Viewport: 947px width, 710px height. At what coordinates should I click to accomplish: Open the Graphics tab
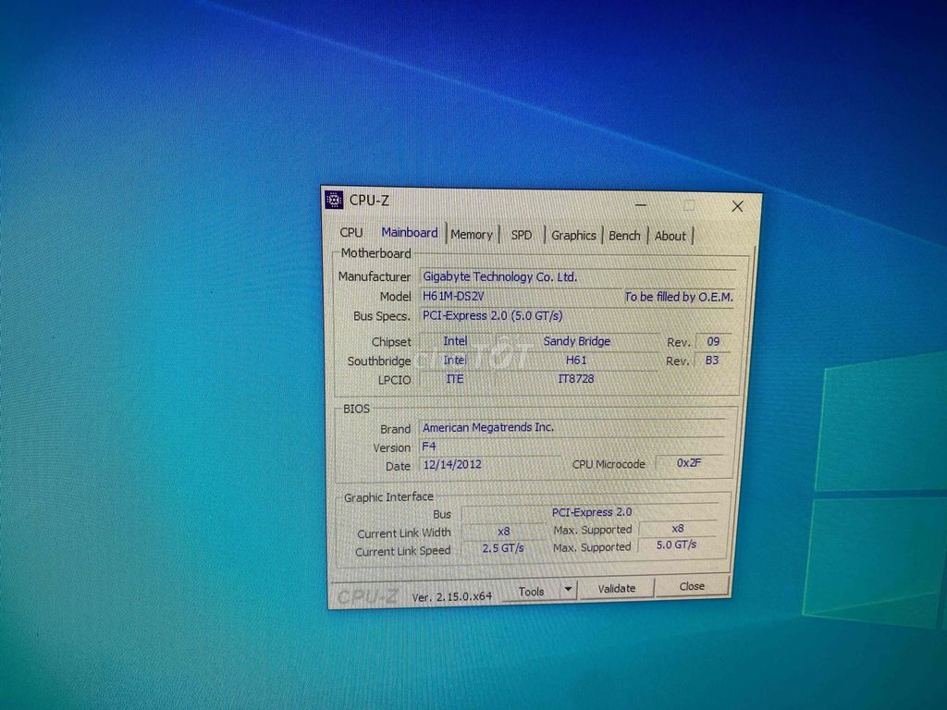coord(573,236)
